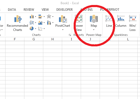Insert a pie chart
This screenshot has height=99, width=140.
[x=32, y=29]
